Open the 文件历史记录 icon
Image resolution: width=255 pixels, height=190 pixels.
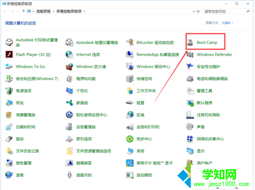point(9,151)
